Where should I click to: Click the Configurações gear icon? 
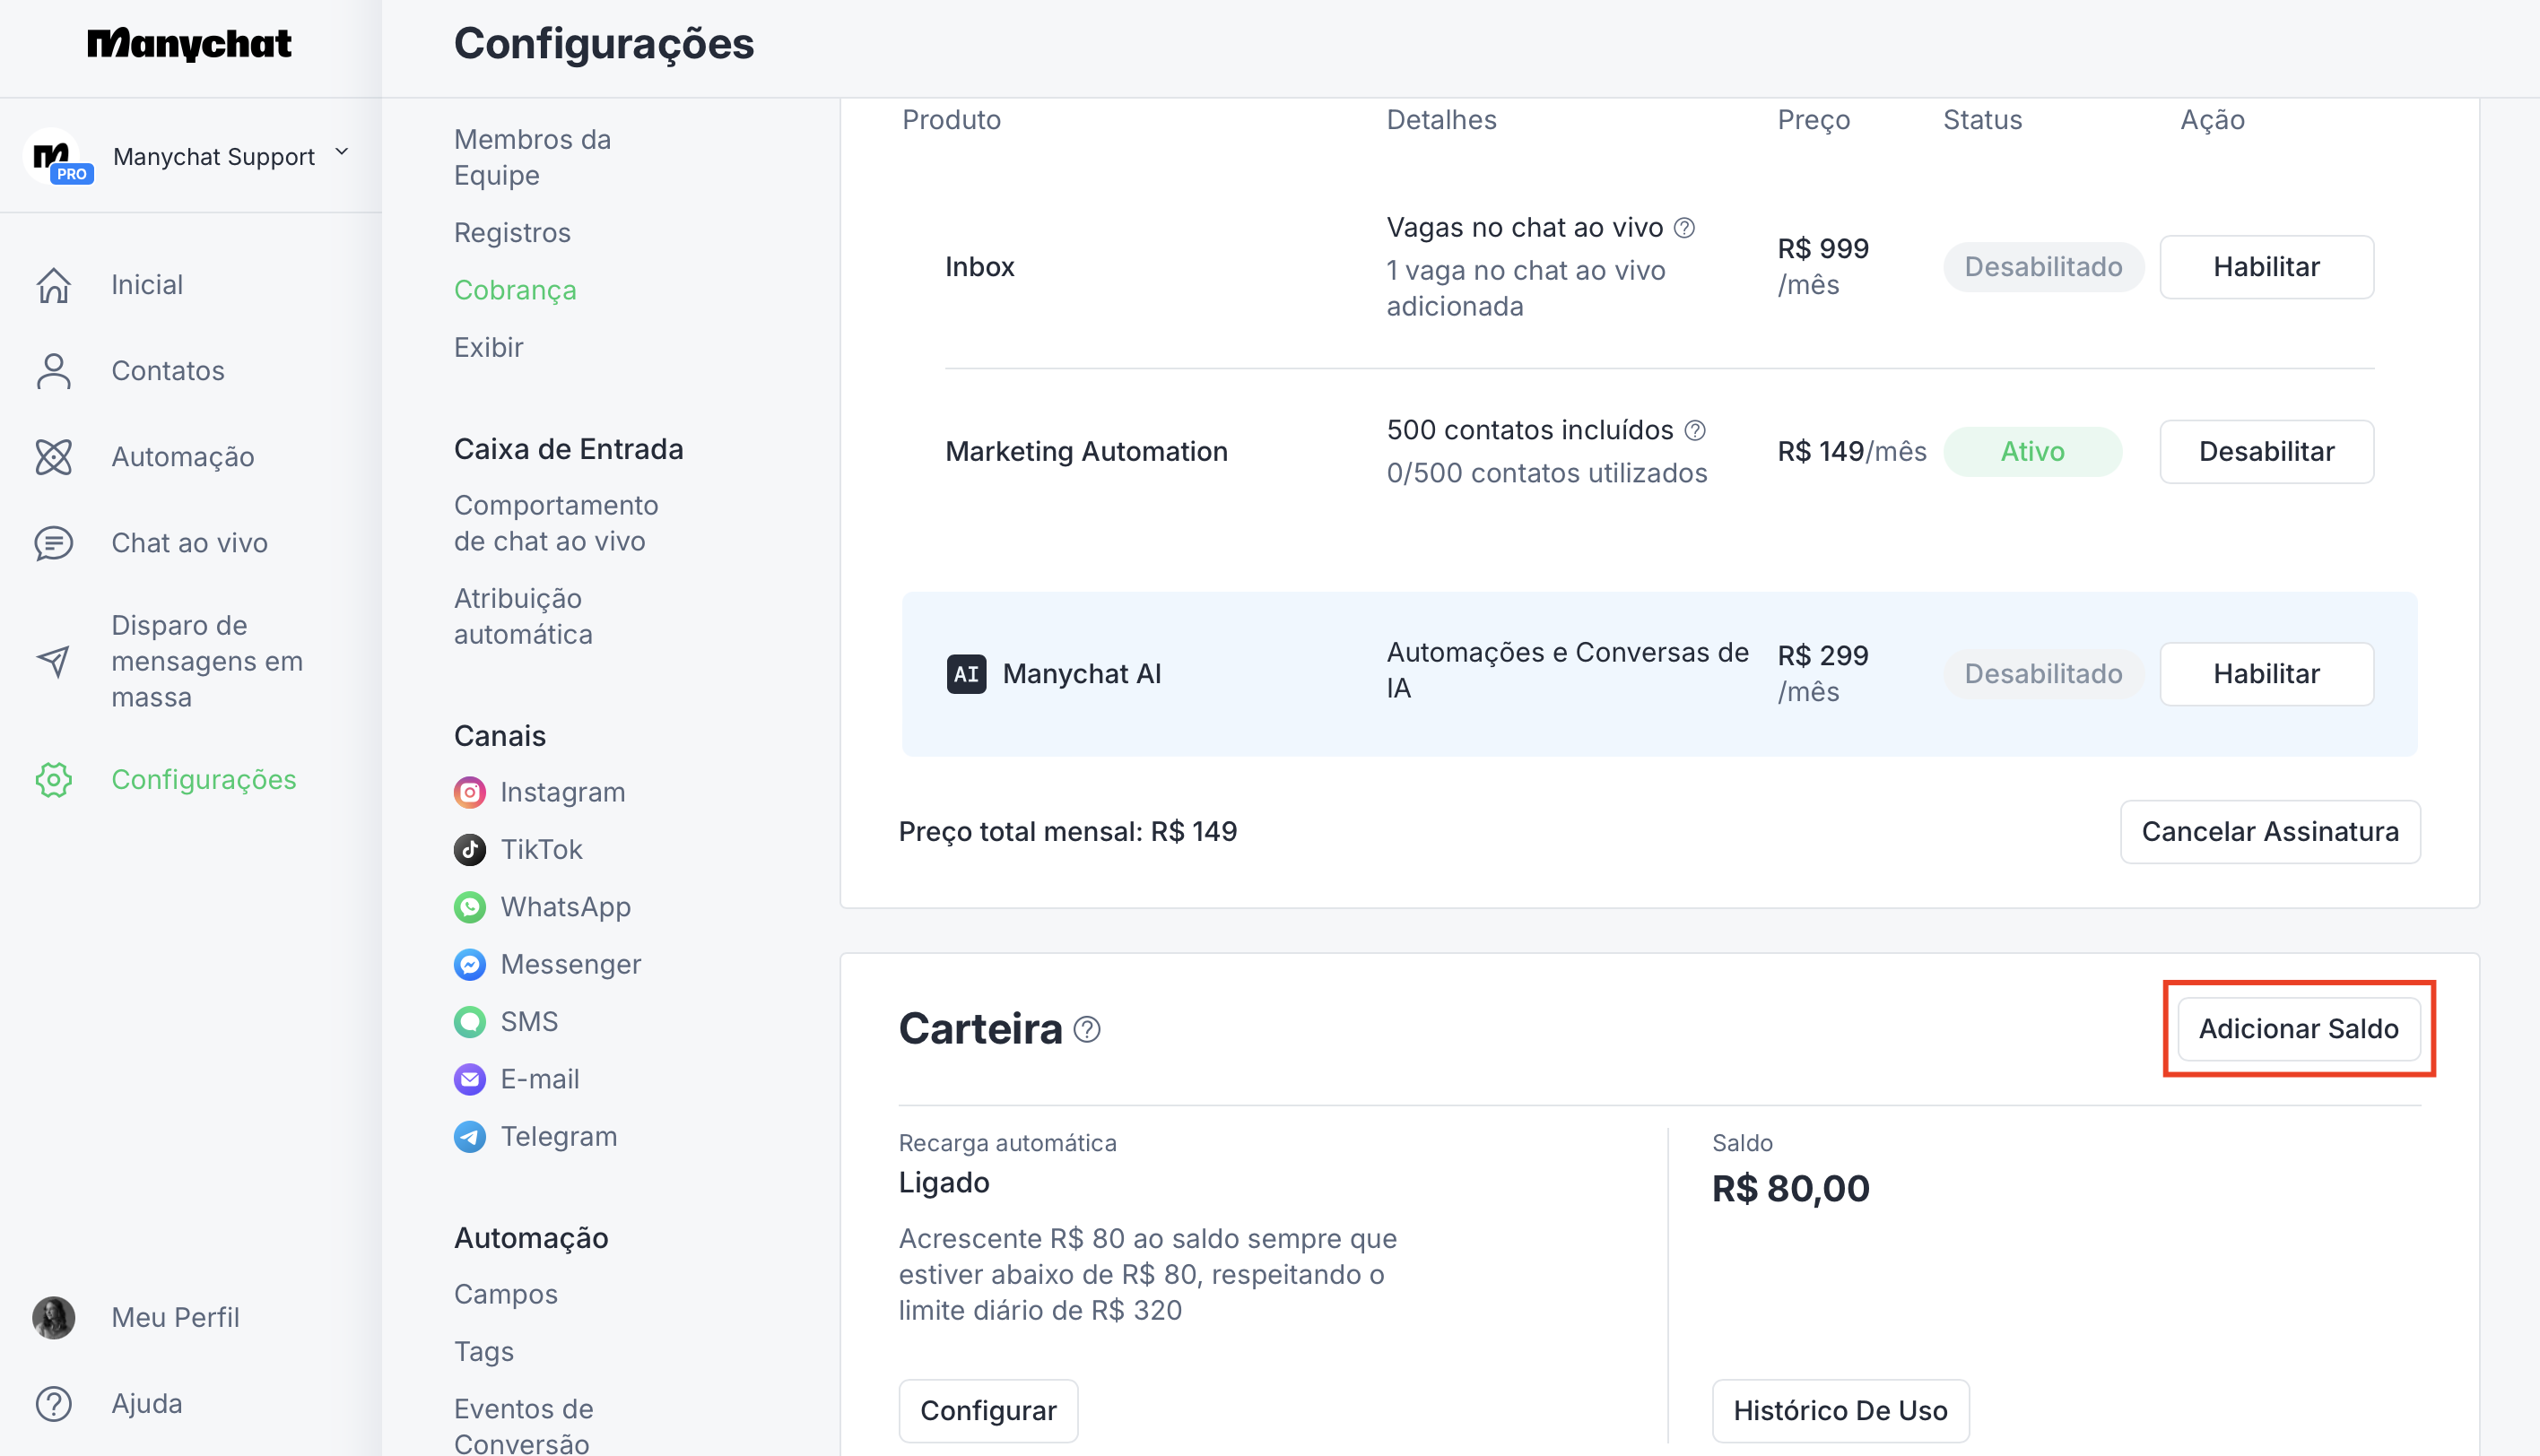point(54,780)
